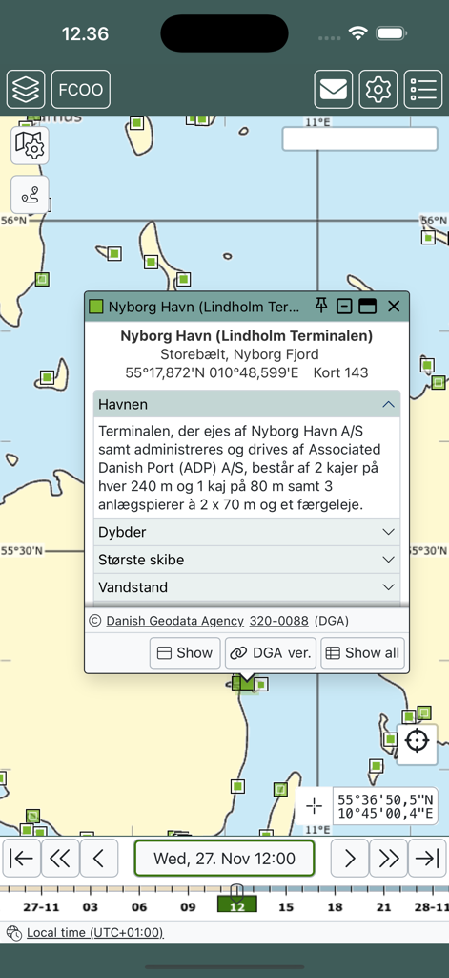449x978 pixels.
Task: Minimize the Nyborg Havn popup
Action: (x=344, y=306)
